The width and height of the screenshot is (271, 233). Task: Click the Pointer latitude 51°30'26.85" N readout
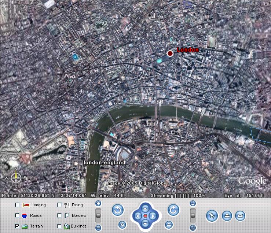28,196
